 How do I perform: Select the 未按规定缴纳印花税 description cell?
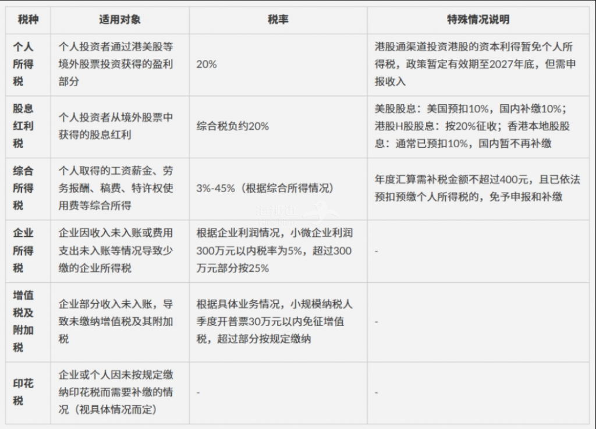[116, 392]
